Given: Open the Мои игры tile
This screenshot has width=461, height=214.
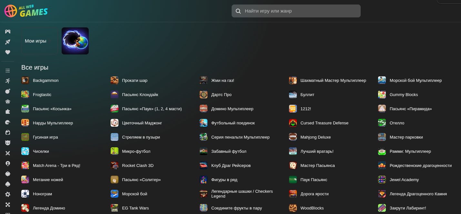Looking at the screenshot, I should 39,41.
